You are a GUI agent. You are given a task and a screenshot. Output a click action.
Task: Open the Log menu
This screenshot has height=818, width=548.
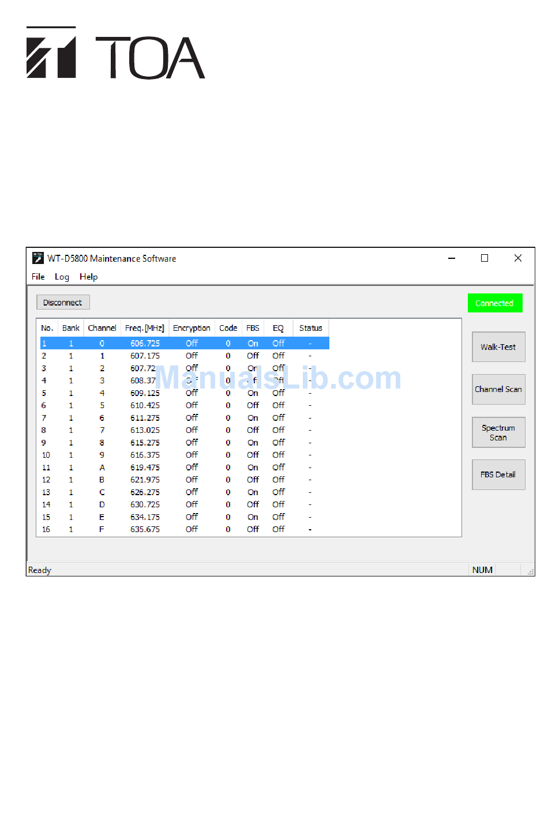point(62,277)
